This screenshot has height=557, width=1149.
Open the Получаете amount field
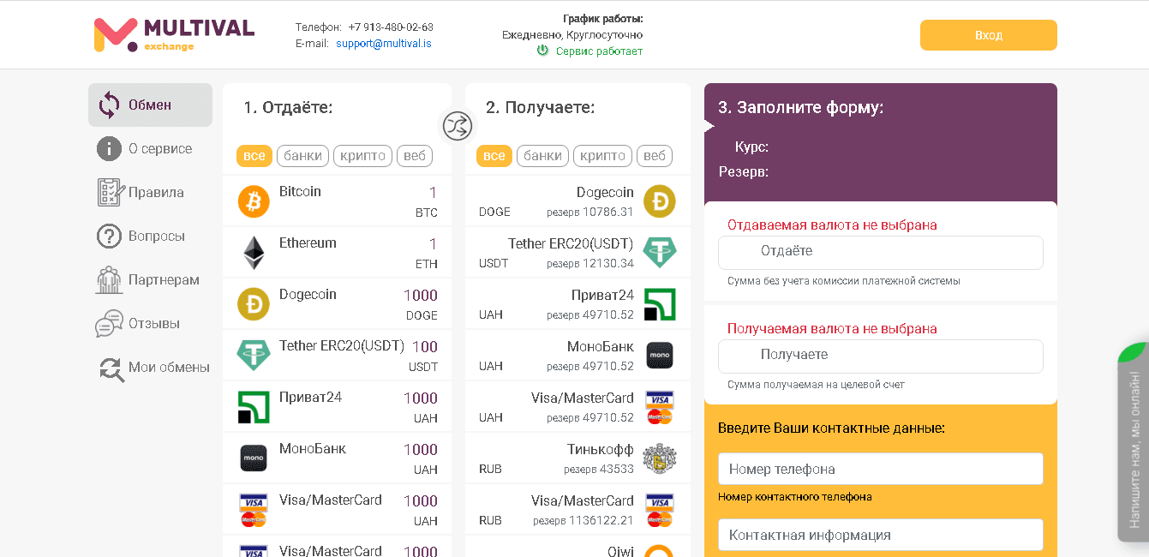point(880,356)
